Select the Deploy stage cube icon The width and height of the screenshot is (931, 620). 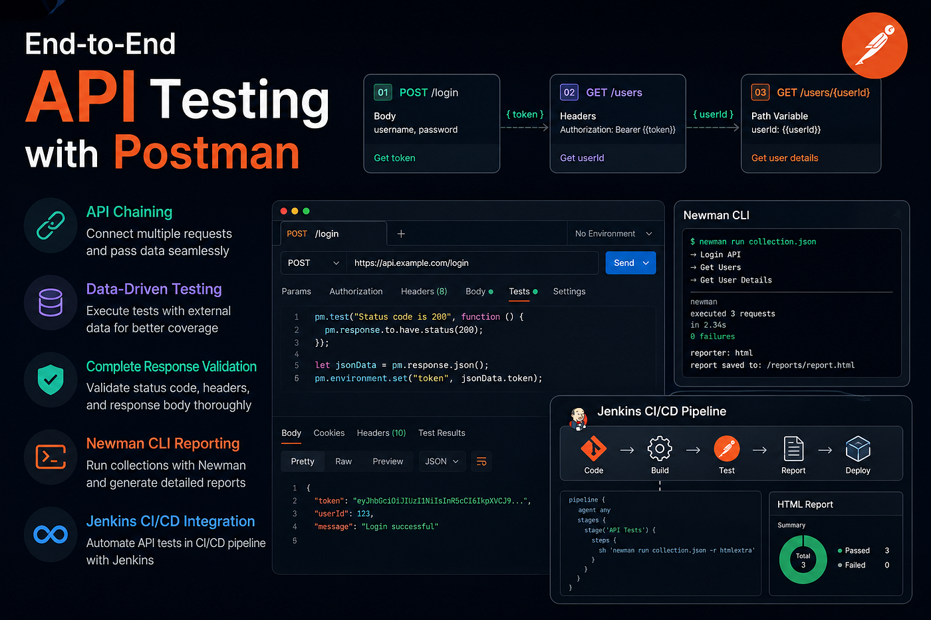coord(858,449)
